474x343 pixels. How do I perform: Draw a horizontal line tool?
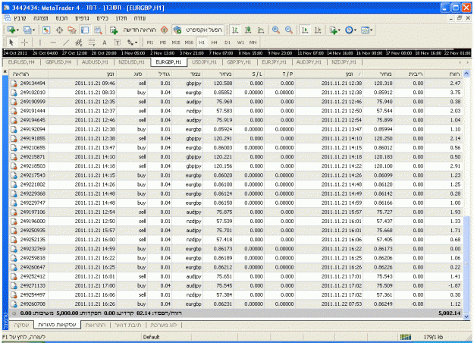click(53, 42)
